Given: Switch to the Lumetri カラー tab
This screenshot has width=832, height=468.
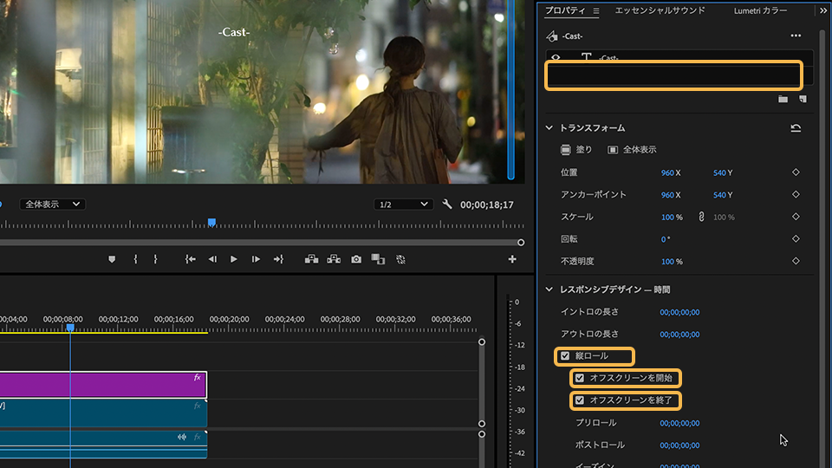Looking at the screenshot, I should click(x=760, y=10).
